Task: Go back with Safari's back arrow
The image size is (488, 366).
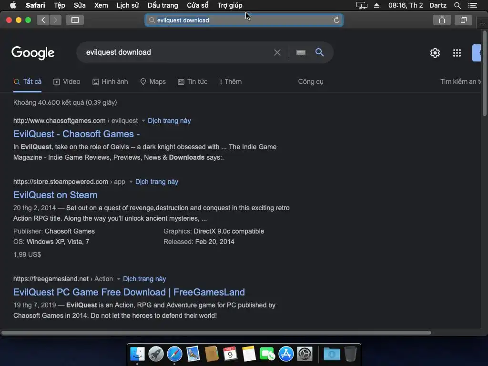Action: [43, 20]
